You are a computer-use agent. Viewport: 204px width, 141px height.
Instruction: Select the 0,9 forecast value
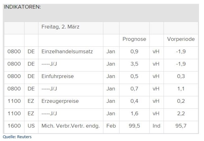pyautogui.click(x=134, y=51)
